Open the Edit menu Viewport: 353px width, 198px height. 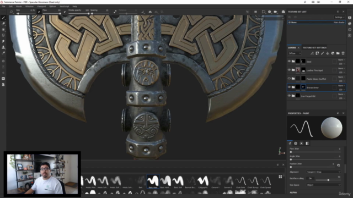coord(10,7)
